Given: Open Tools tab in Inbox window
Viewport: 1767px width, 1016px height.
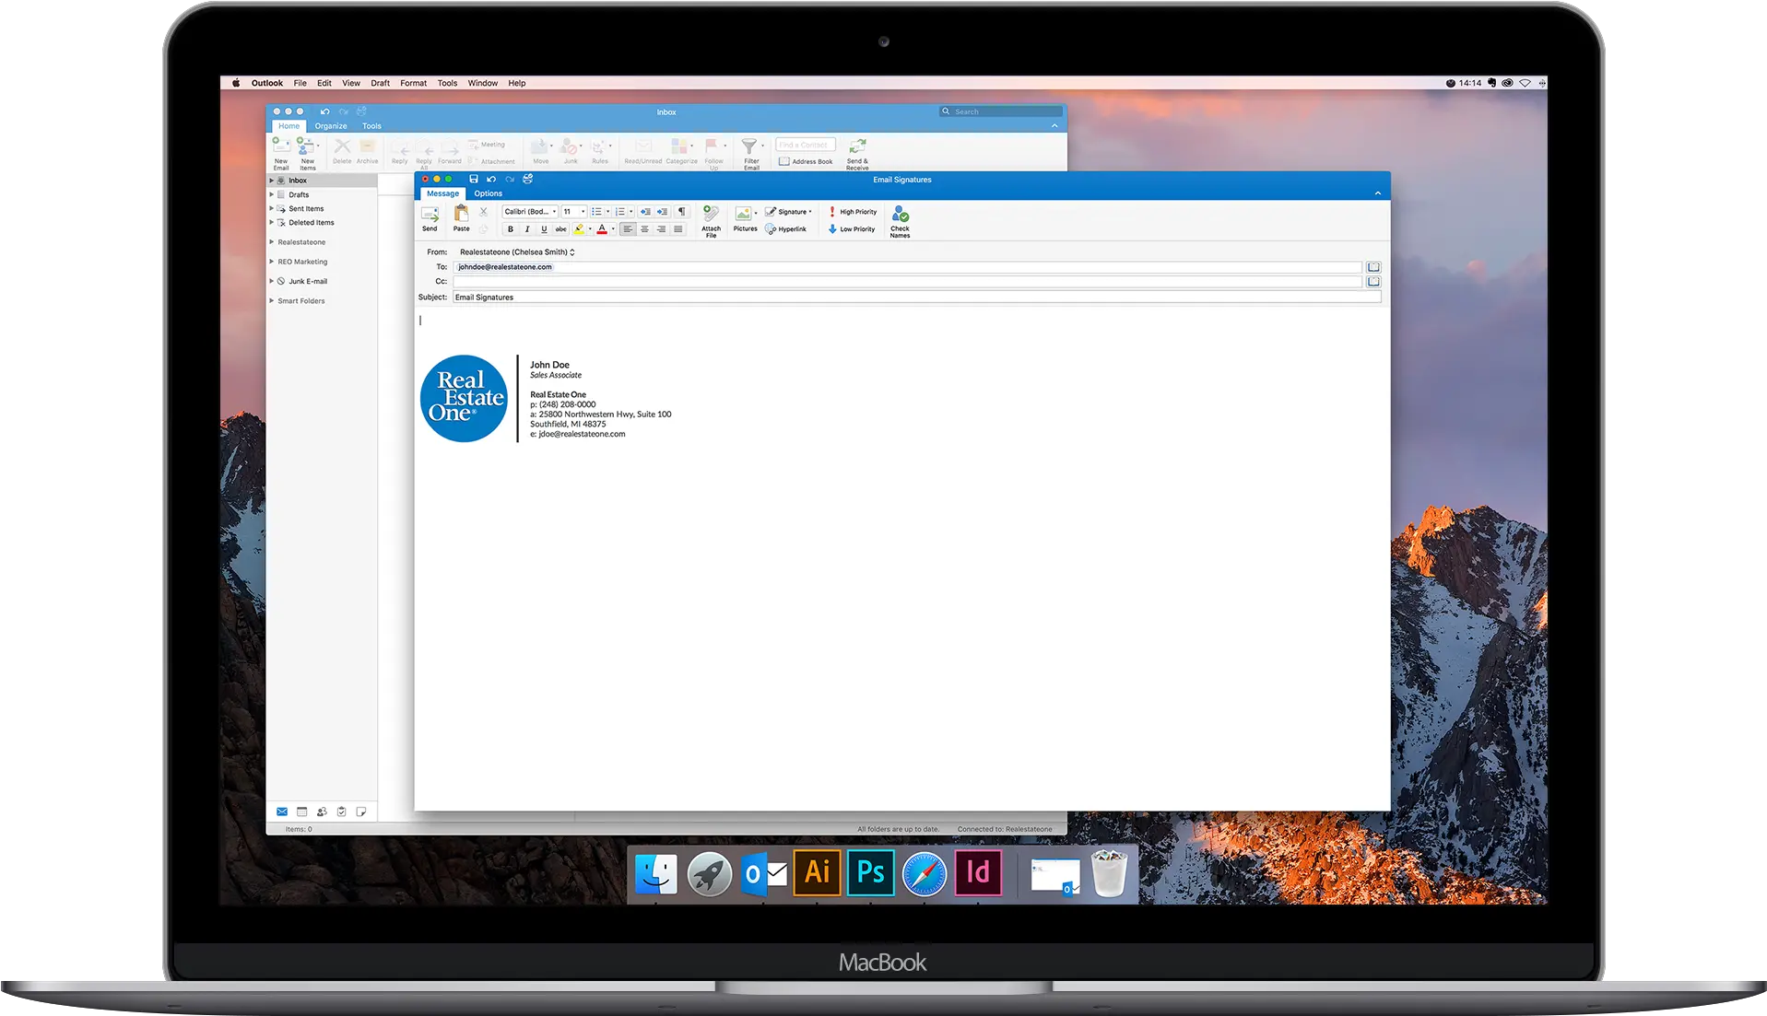Looking at the screenshot, I should 371,126.
